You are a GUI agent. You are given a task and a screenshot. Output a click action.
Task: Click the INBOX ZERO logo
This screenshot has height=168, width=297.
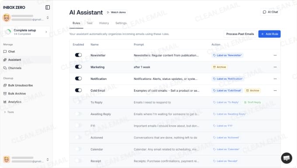[14, 7]
